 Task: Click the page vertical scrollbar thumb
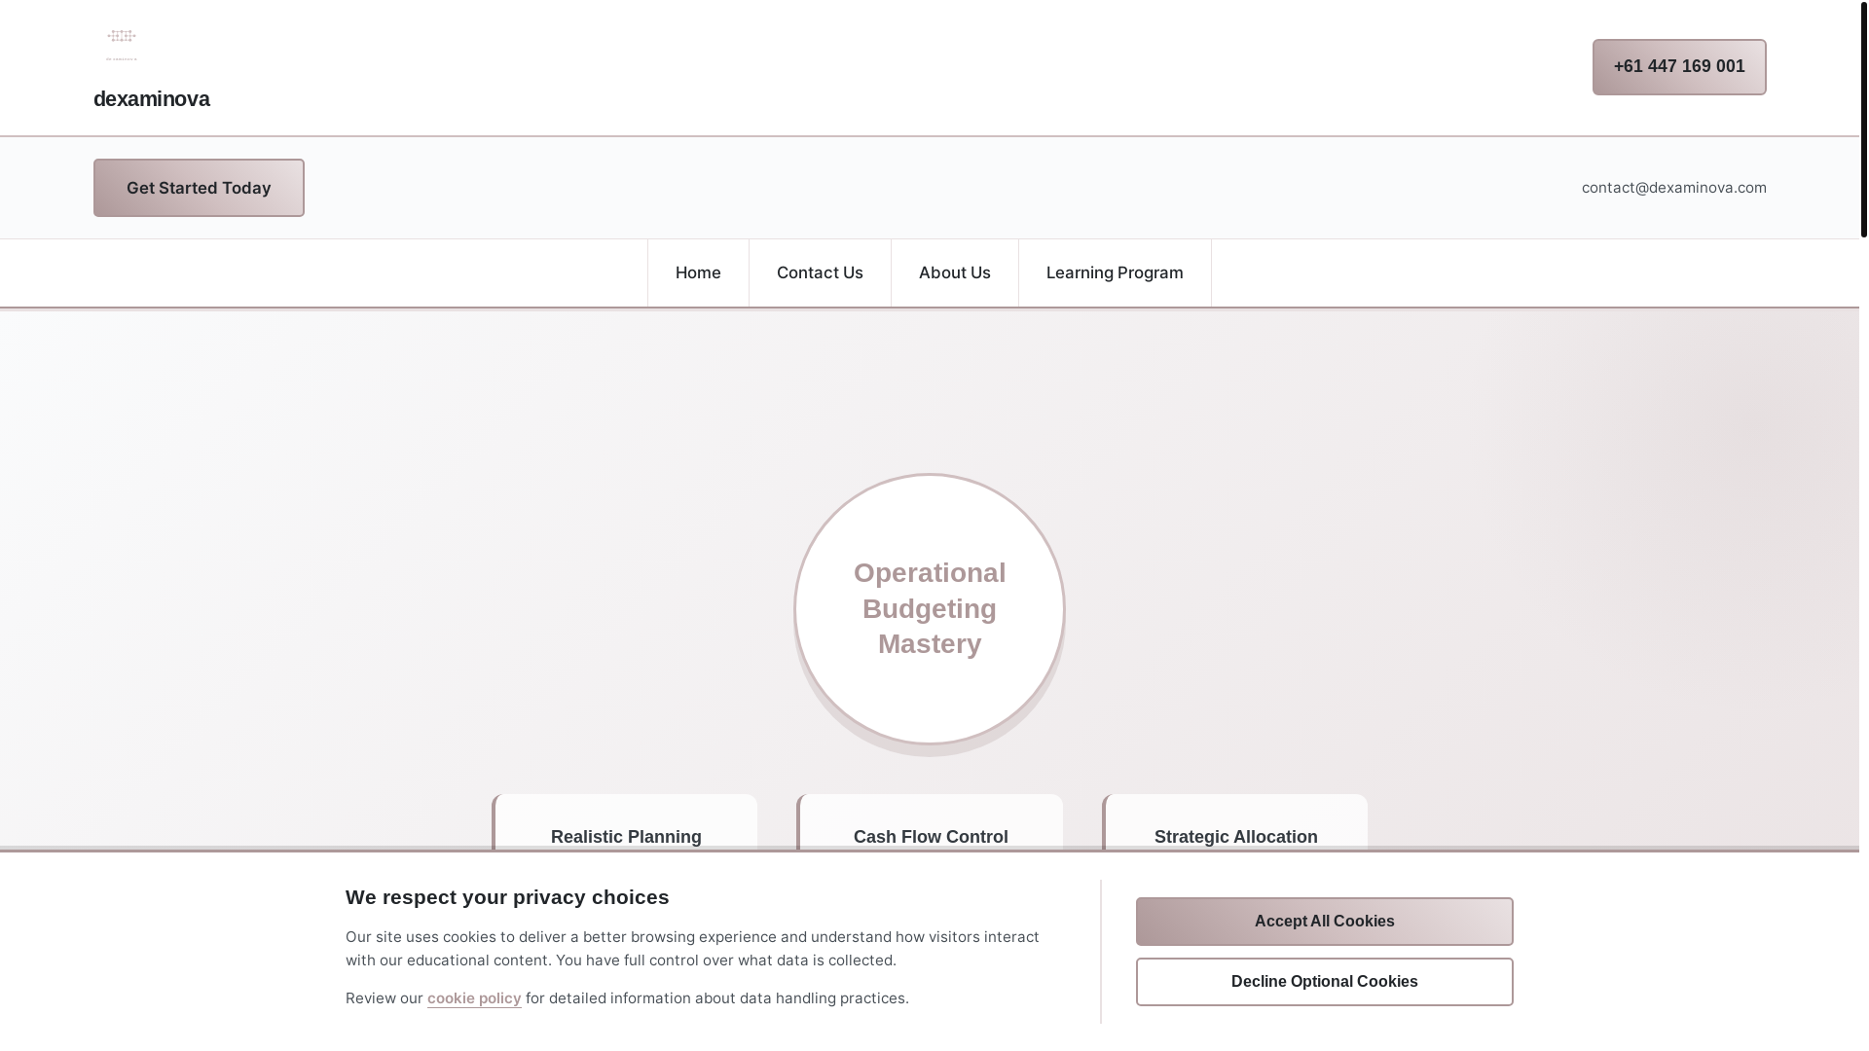coord(1864,119)
